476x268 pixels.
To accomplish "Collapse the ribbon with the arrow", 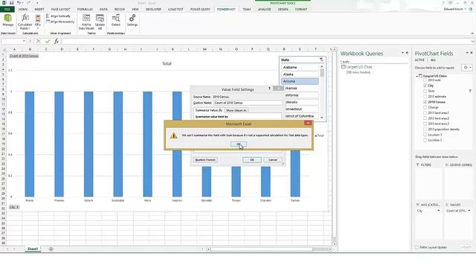I will tap(472, 33).
